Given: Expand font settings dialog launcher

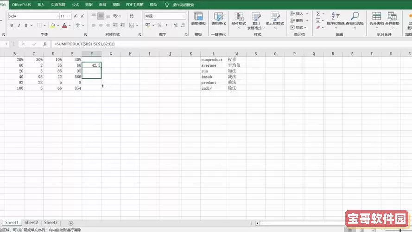Looking at the screenshot, I should [x=85, y=35].
